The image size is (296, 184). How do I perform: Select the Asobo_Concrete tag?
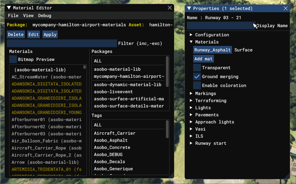[112, 148]
